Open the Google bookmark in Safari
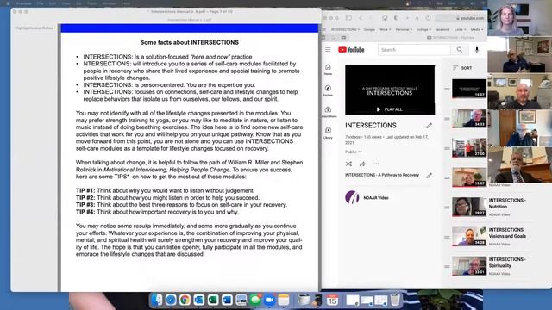The height and width of the screenshot is (310, 552). (x=369, y=29)
